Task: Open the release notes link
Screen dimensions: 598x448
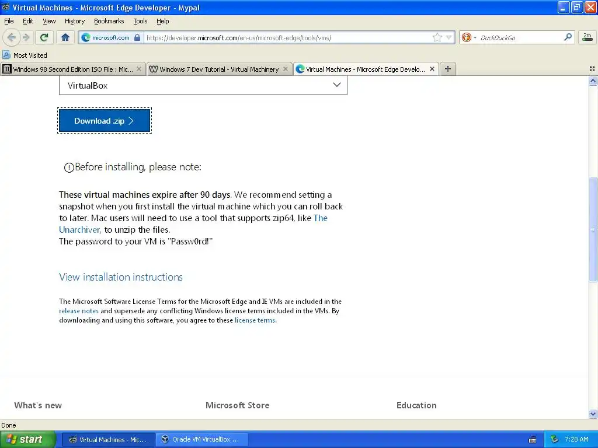Action: point(79,311)
